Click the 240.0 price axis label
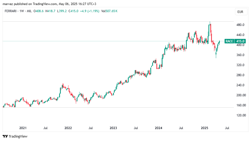251x141 pixels. (240, 85)
